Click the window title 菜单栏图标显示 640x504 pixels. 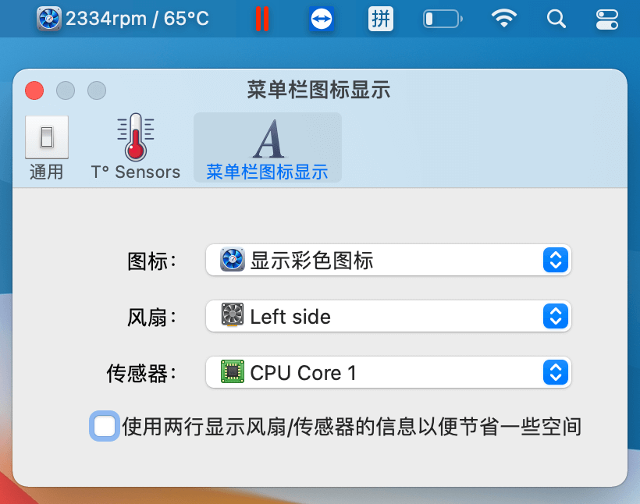318,91
